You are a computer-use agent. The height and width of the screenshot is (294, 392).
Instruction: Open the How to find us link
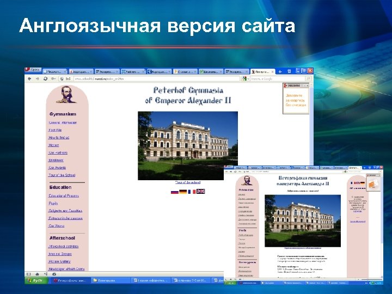(59, 138)
